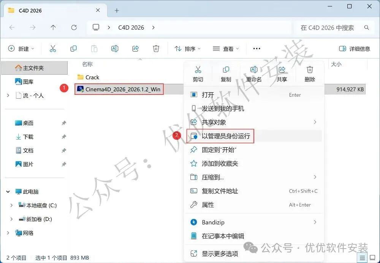
Task: Expand the Bandizip submenu
Action: [x=315, y=222]
